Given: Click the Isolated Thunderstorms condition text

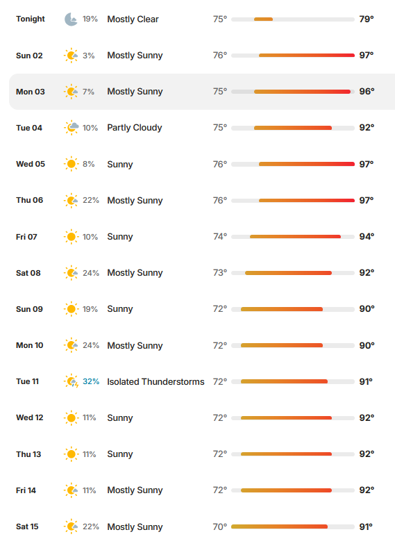Looking at the screenshot, I should click(x=156, y=381).
